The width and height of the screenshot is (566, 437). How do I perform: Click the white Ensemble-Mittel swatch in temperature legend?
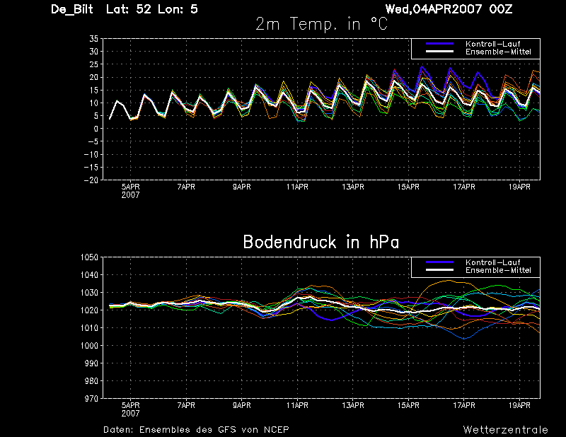point(439,52)
